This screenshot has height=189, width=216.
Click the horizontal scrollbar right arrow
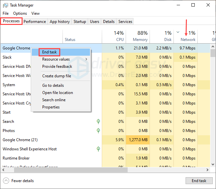pos(207,170)
